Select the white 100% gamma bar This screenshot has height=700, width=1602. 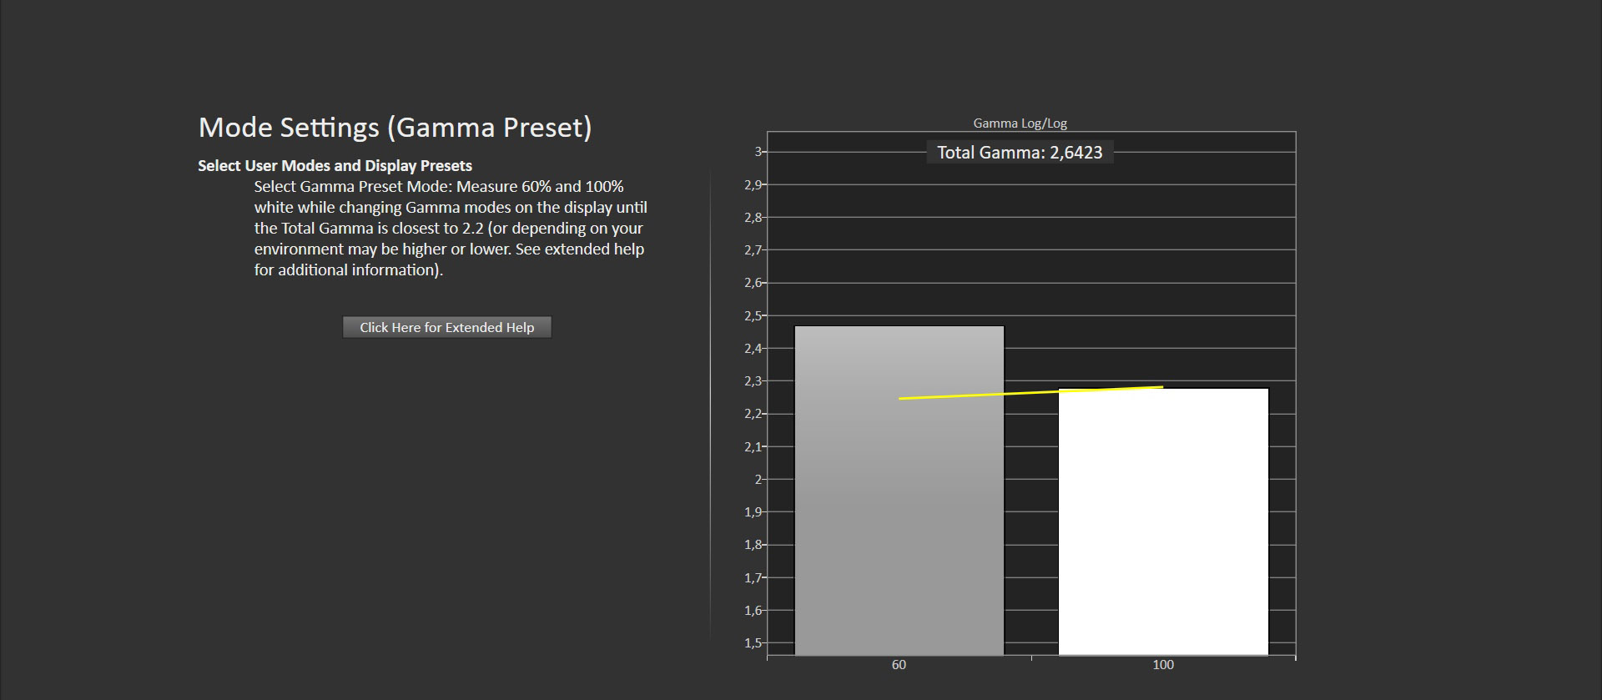[1163, 521]
